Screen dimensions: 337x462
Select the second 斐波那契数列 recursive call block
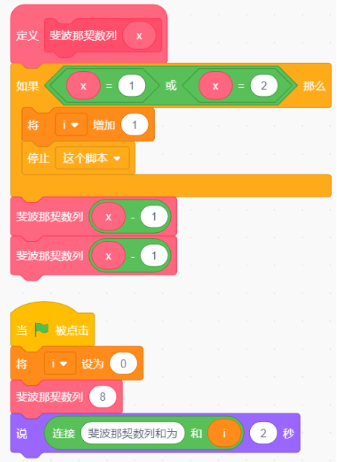(x=93, y=256)
